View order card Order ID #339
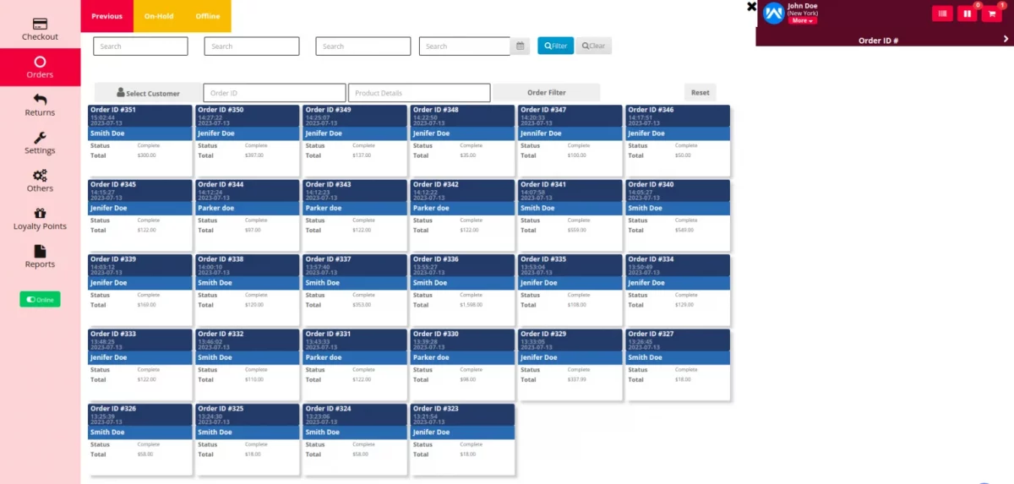 140,290
